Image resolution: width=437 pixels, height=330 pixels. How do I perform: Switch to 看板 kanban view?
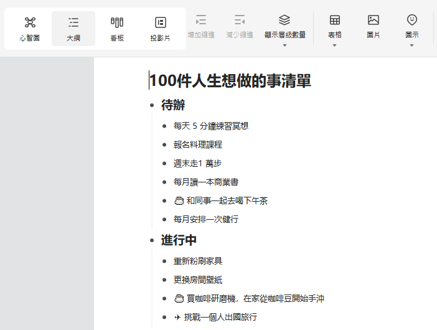[x=117, y=29]
